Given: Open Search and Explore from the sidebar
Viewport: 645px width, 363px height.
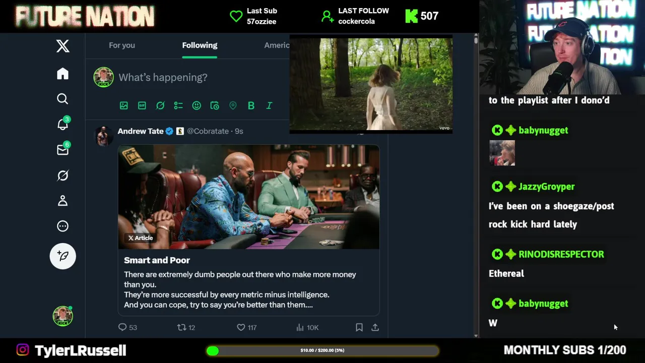Looking at the screenshot, I should coord(62,99).
